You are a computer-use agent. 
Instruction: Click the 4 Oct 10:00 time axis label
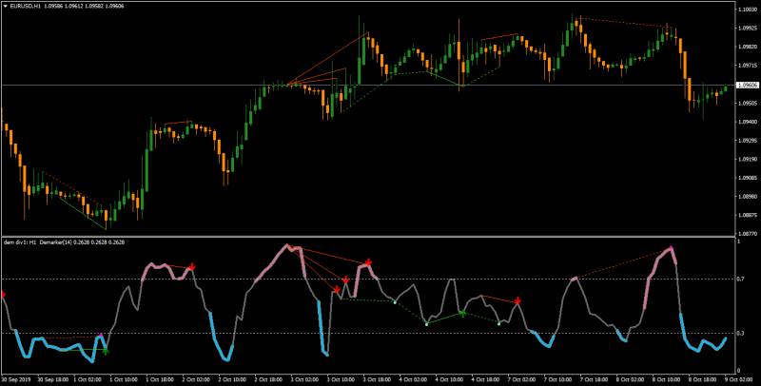[x=449, y=380]
